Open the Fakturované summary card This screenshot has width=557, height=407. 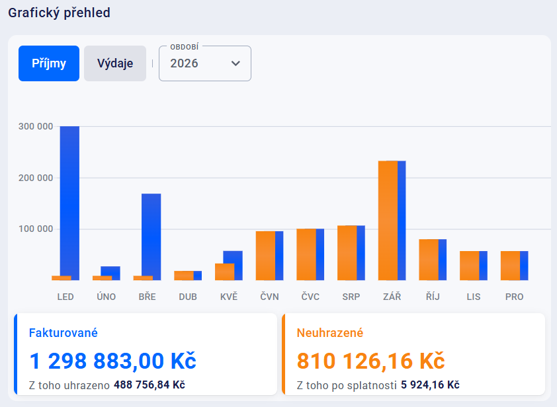(x=146, y=354)
